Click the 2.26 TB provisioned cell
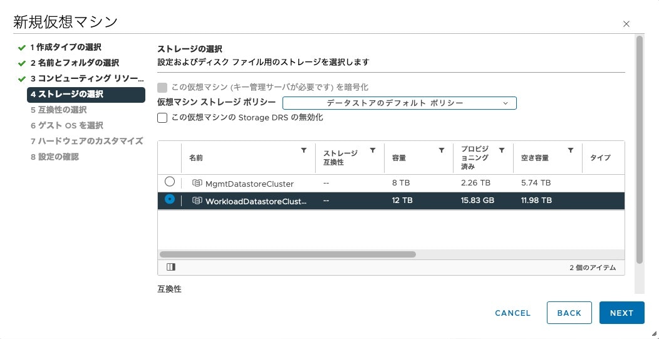 pos(475,183)
